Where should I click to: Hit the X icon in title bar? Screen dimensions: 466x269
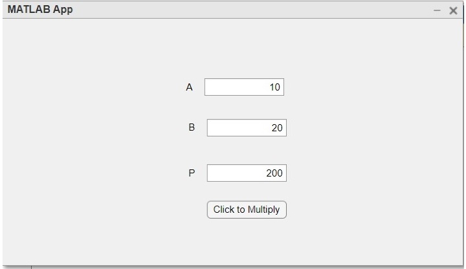[453, 10]
